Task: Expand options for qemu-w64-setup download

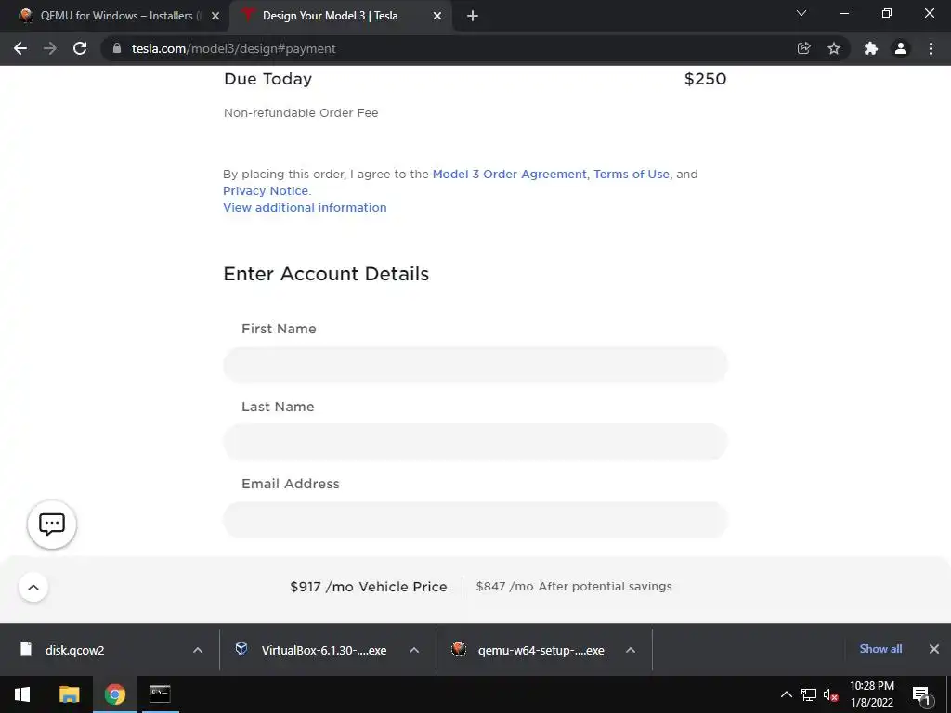Action: 631,650
